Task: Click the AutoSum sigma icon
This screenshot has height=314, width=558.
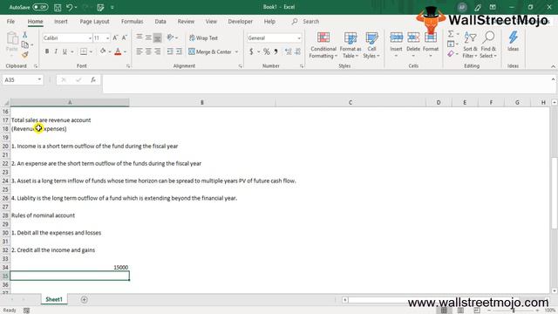Action: (x=451, y=34)
